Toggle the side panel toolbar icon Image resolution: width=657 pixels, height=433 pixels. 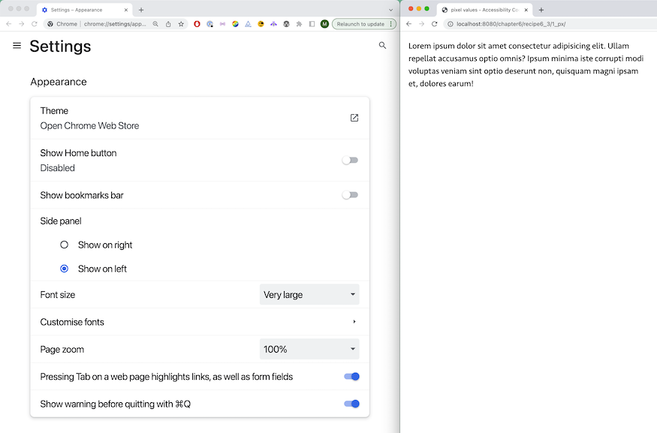[312, 24]
